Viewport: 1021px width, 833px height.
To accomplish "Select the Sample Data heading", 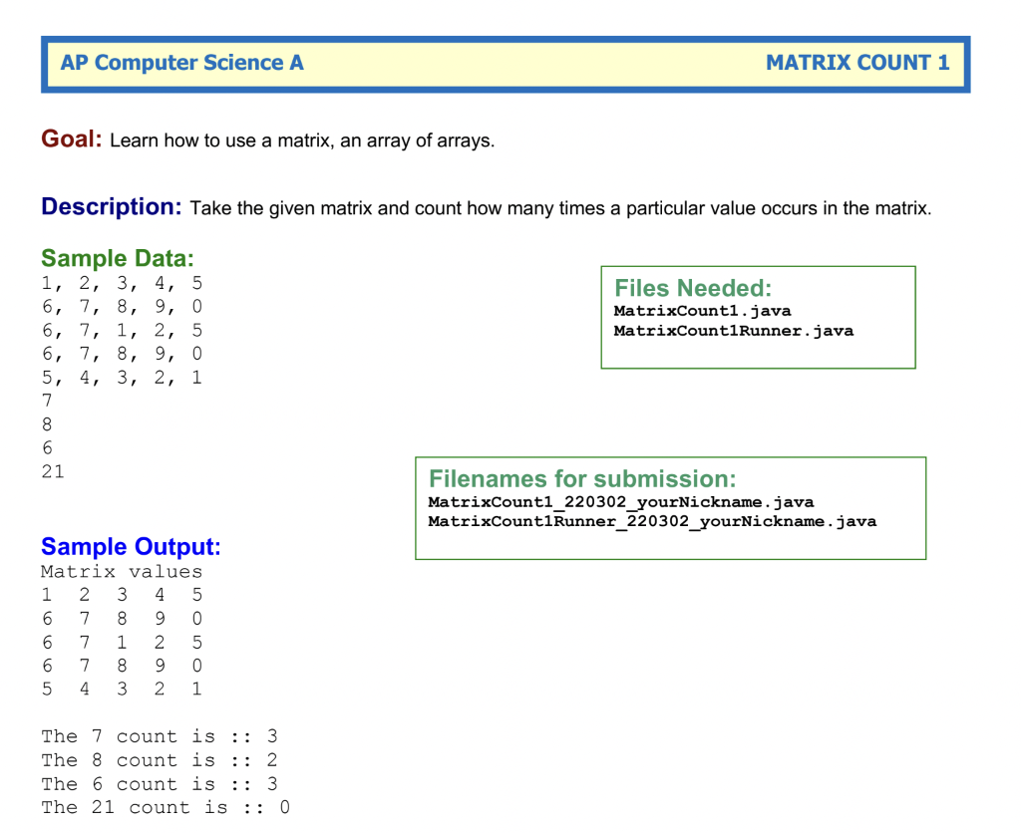I will click(117, 257).
